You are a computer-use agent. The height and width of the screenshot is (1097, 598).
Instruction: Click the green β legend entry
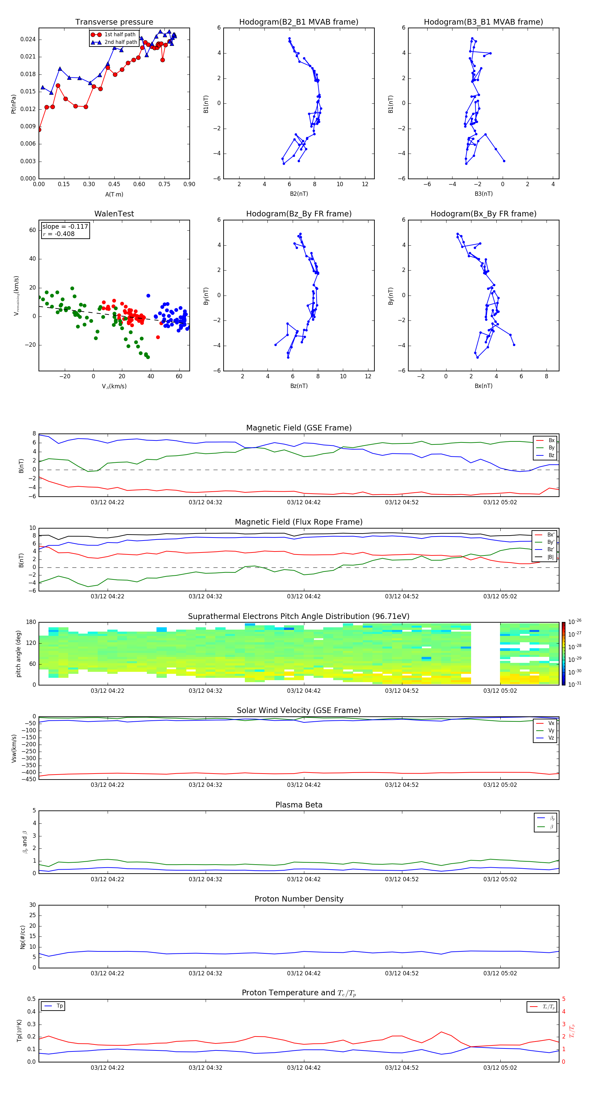tap(546, 827)
